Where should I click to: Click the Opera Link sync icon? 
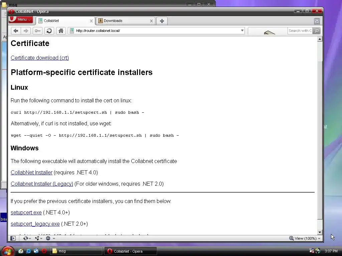pyautogui.click(x=25, y=238)
